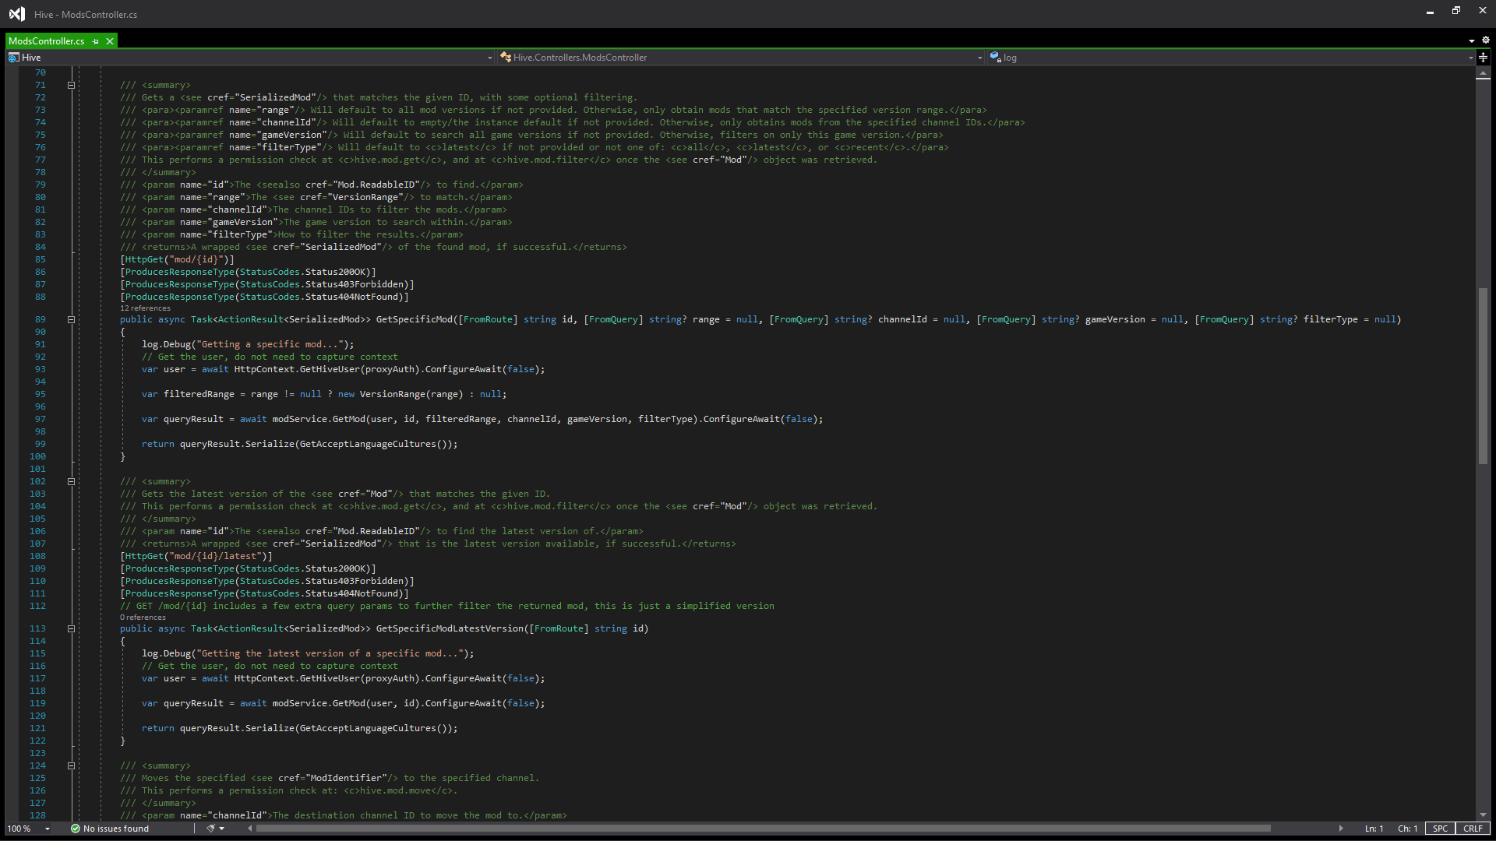Viewport: 1496px width, 841px height.
Task: Click the split editor window icon
Action: tap(1484, 58)
